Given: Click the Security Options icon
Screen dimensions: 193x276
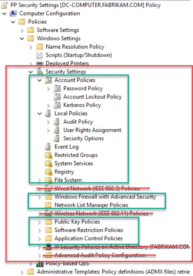Looking at the screenshot, I should pyautogui.click(x=57, y=138).
